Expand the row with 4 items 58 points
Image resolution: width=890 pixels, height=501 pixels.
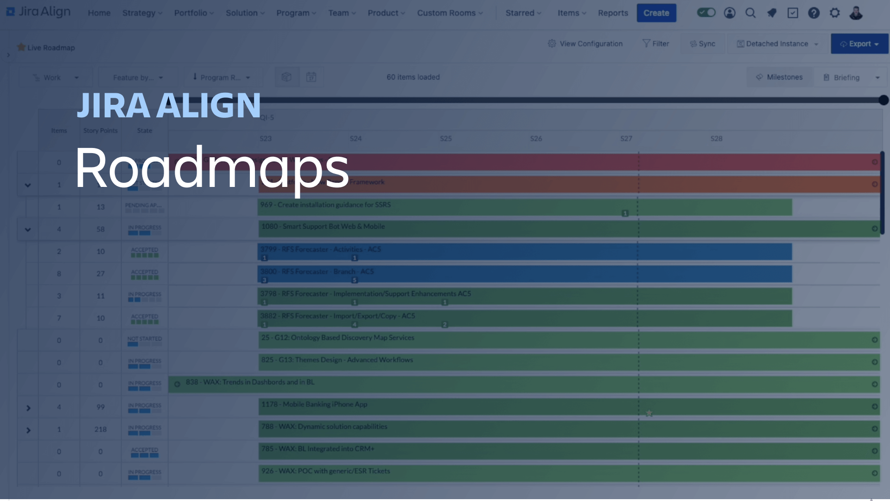[27, 229]
